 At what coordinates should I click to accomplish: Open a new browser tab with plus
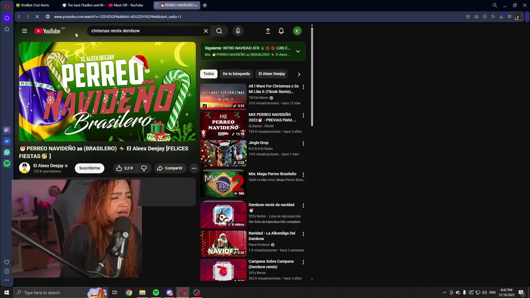(x=205, y=5)
